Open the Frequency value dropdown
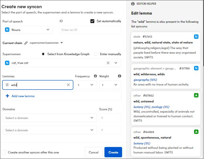The height and width of the screenshot is (159, 204). pyautogui.click(x=86, y=85)
